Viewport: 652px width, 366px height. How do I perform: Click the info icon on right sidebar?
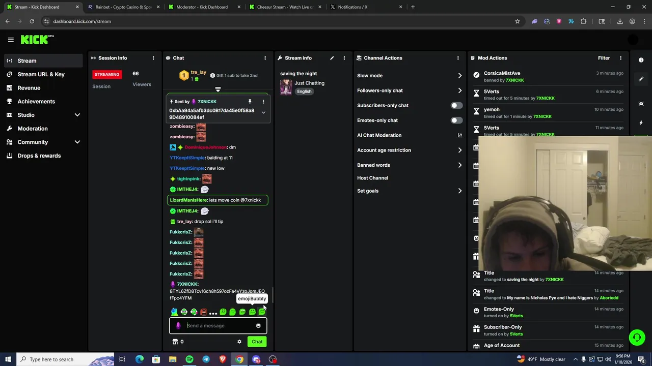(641, 60)
